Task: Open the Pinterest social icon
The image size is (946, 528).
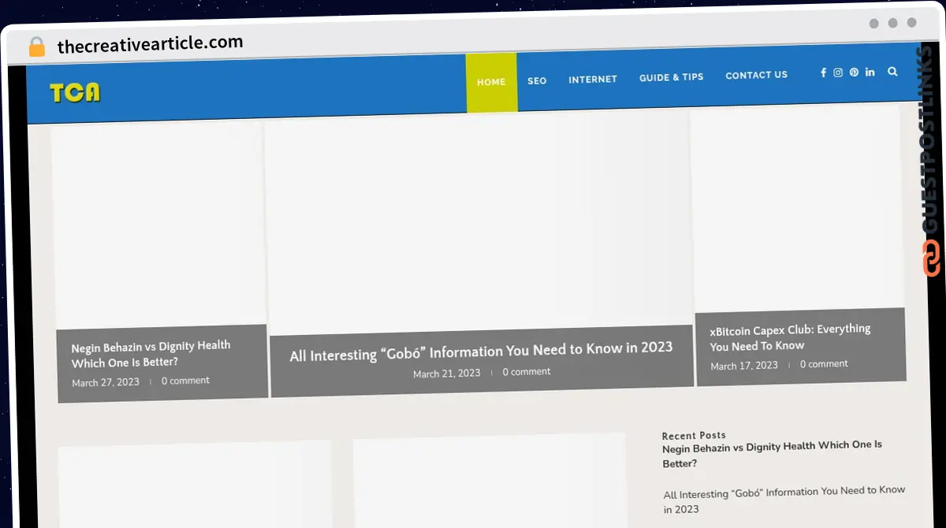Action: (854, 73)
